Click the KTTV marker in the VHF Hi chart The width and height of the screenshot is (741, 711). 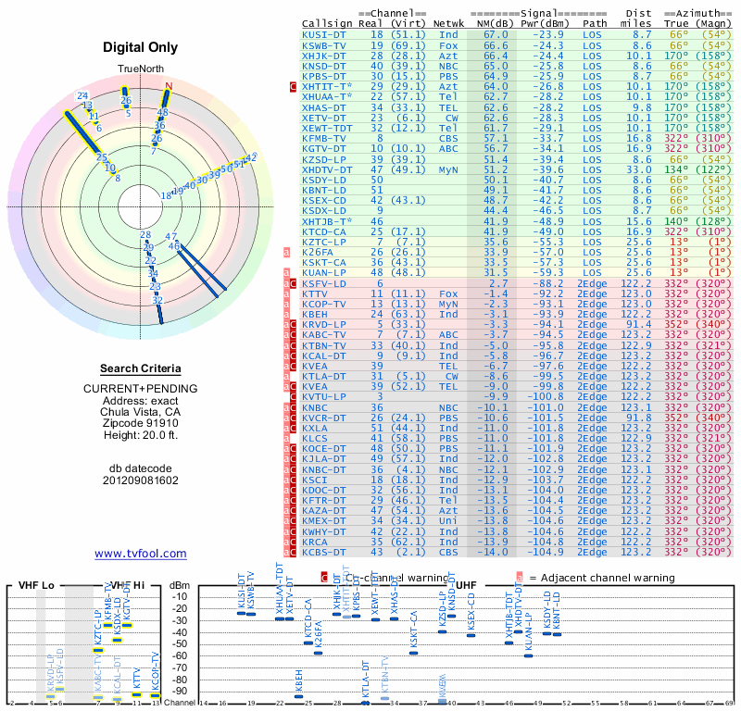(x=136, y=694)
